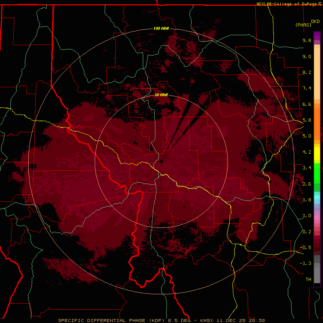Click the 20:30 time stamp
This screenshot has height=323, width=323.
[256, 320]
